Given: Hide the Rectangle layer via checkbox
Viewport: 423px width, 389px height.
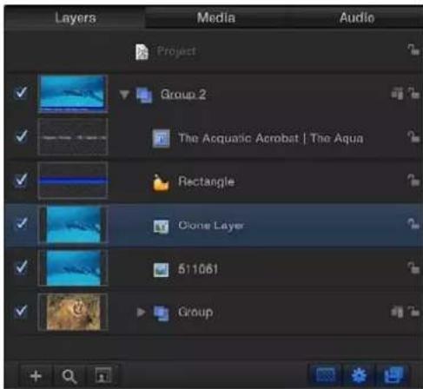Looking at the screenshot, I should point(21,180).
